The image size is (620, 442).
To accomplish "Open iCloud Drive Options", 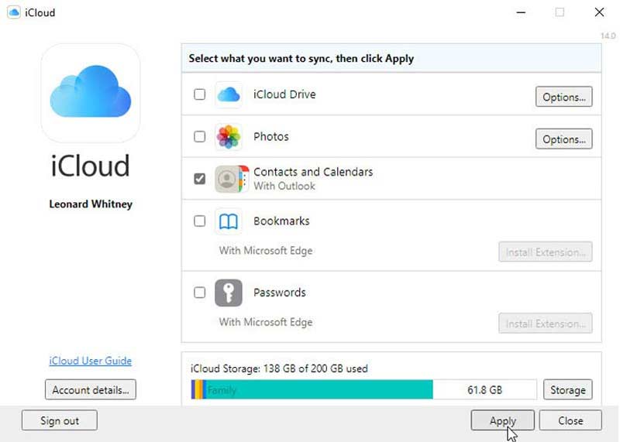I will [563, 97].
